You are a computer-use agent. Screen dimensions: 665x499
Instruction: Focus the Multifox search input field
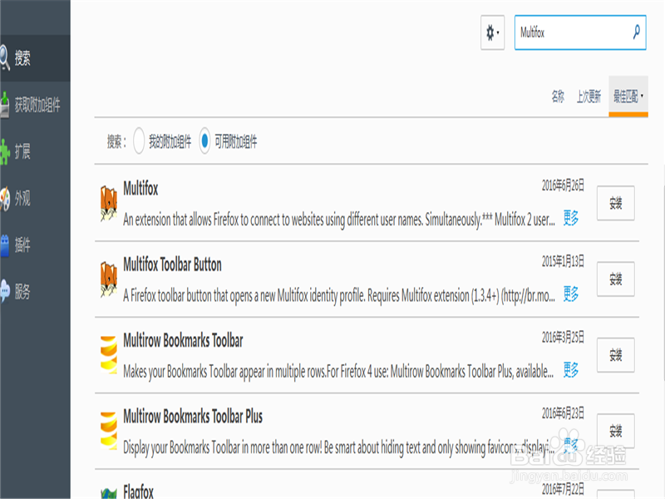coord(580,32)
